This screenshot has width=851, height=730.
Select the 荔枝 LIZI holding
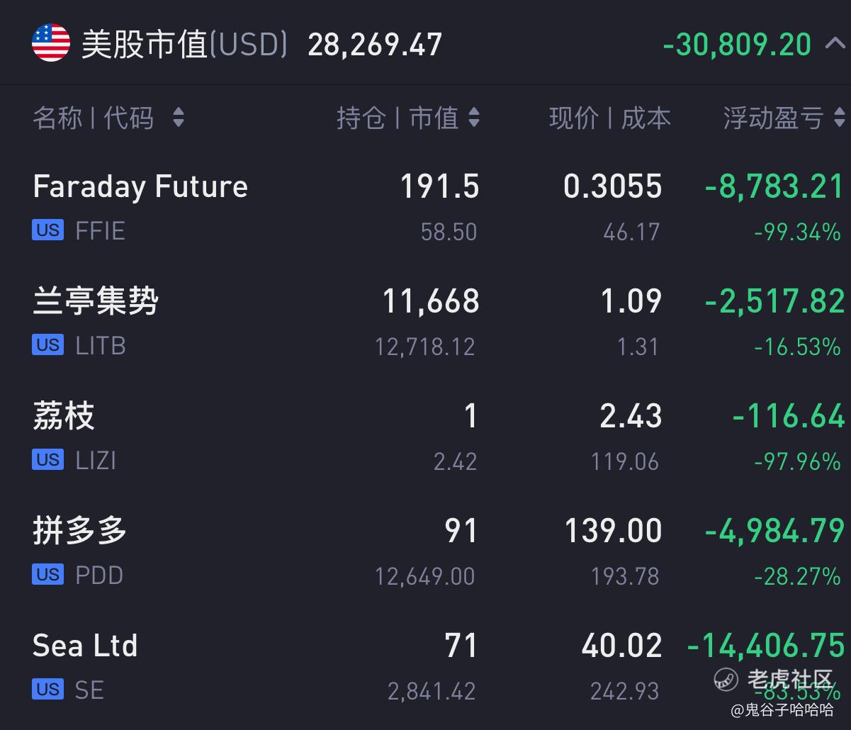tap(425, 437)
